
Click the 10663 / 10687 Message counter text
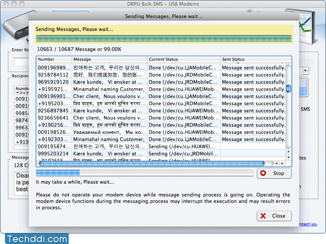79,49
